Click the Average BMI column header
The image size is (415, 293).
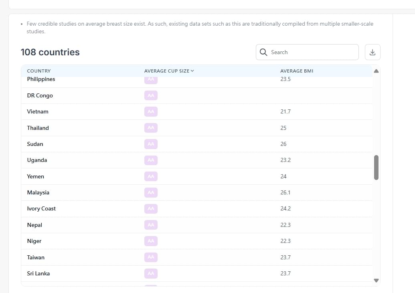pyautogui.click(x=297, y=71)
